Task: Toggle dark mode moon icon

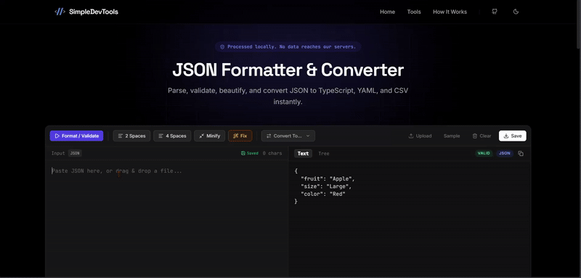Action: click(x=516, y=12)
